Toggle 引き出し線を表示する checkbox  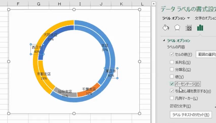(172, 91)
